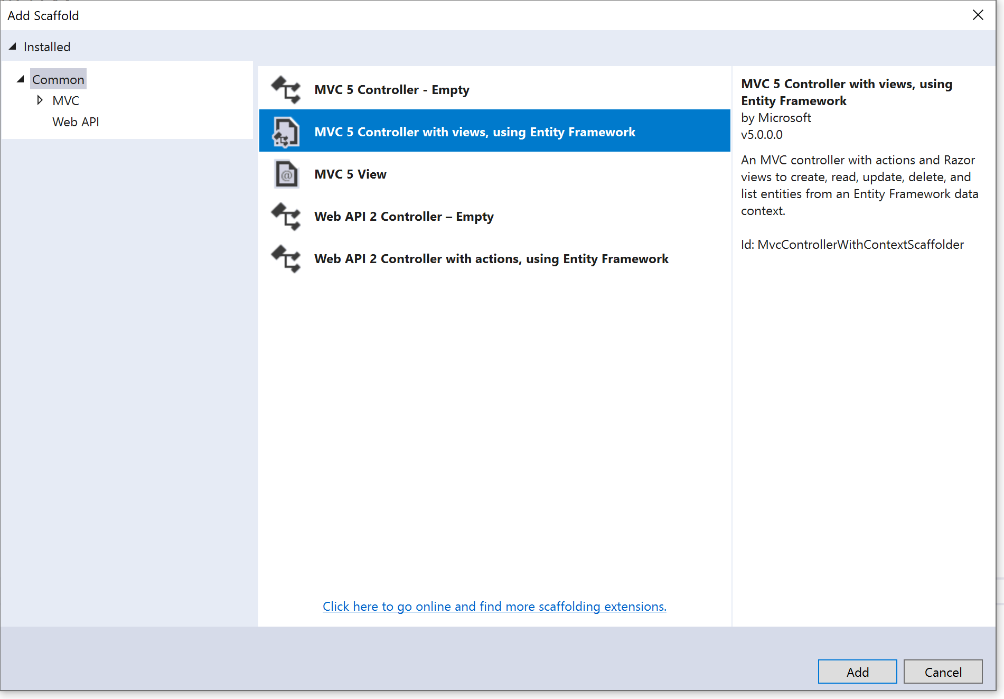Choose the "MVC 5 Controller - Empty" label
The width and height of the screenshot is (1004, 699).
click(x=391, y=90)
